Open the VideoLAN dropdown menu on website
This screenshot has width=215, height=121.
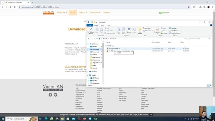(62, 12)
